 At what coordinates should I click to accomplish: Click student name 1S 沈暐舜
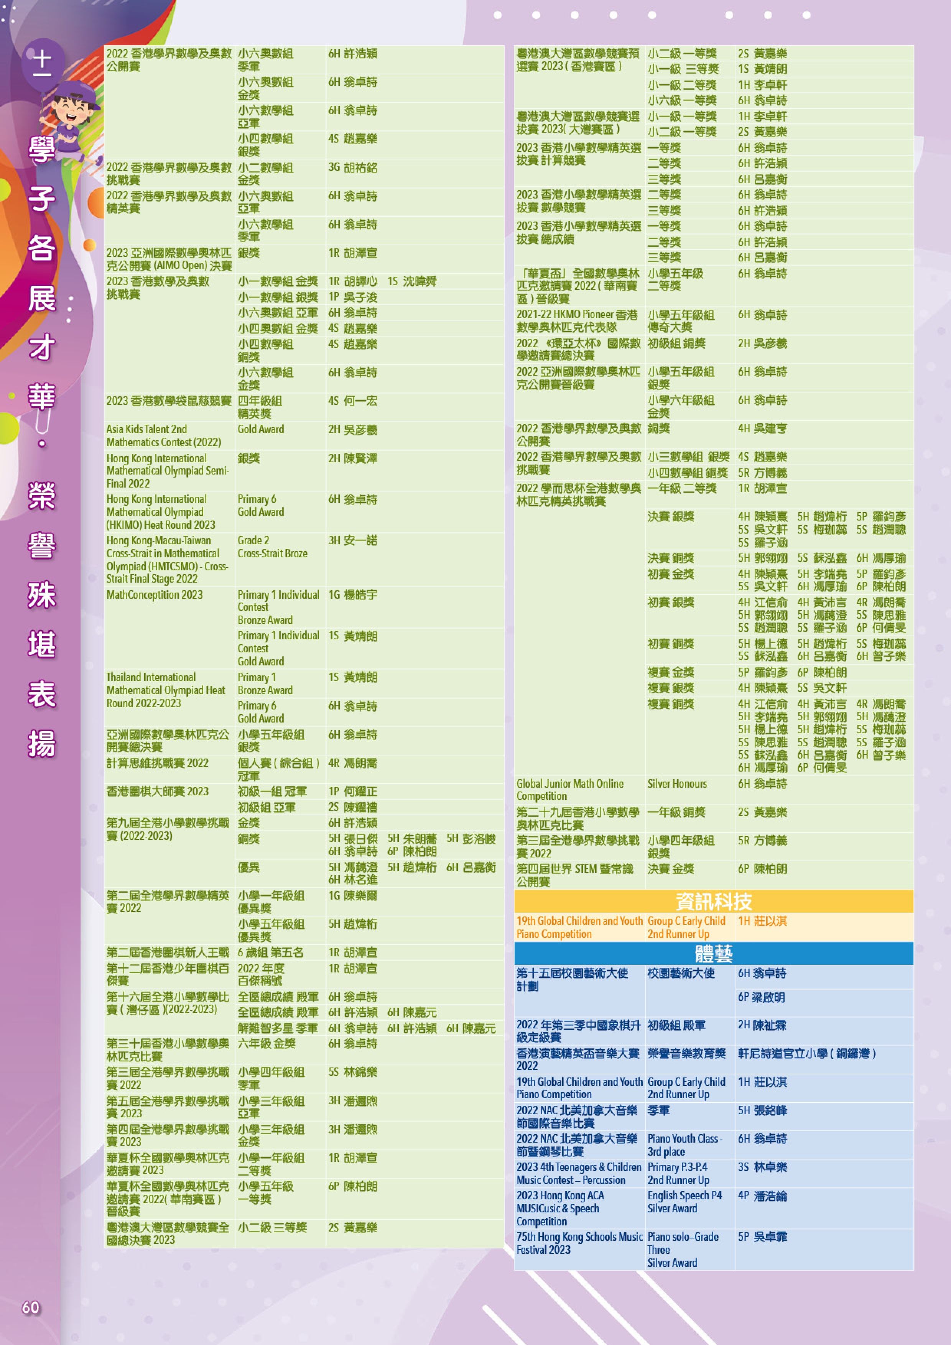[x=412, y=282]
